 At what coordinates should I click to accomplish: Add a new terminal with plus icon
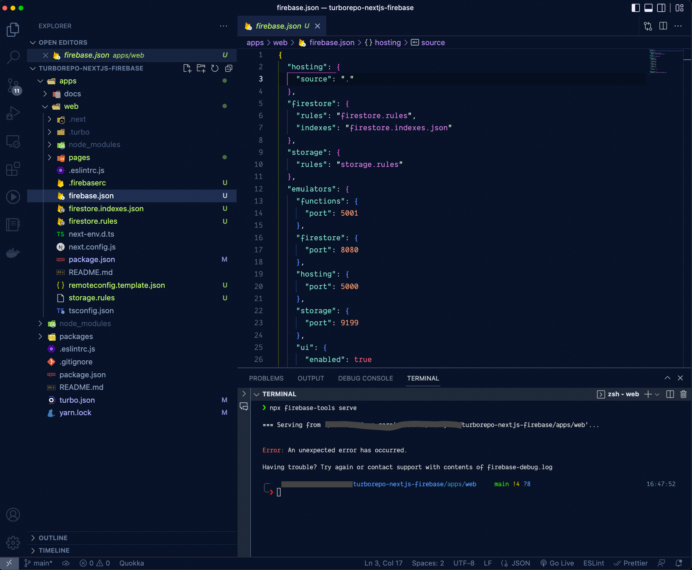(648, 394)
